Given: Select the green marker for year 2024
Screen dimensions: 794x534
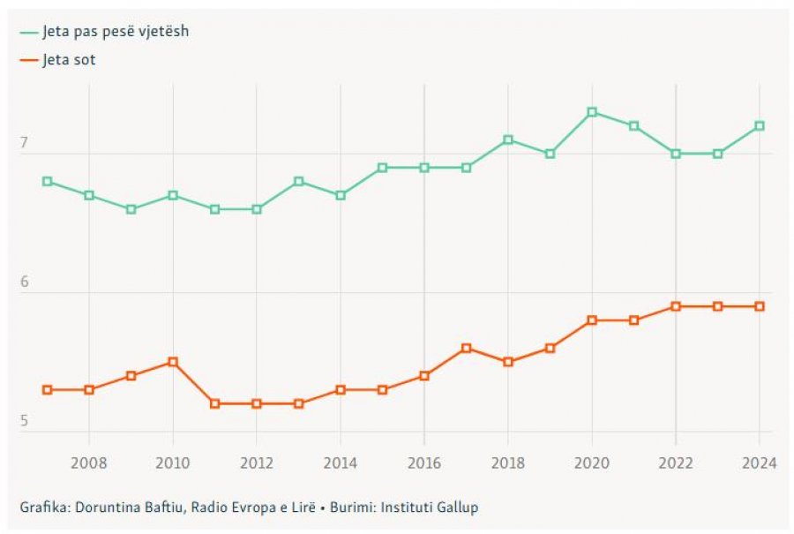Looking at the screenshot, I should (x=760, y=126).
